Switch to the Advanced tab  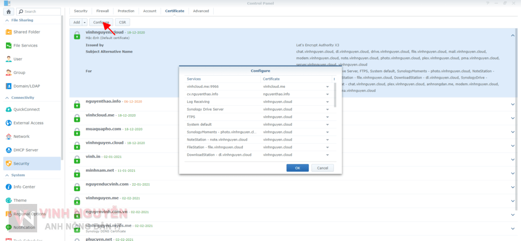[200, 11]
